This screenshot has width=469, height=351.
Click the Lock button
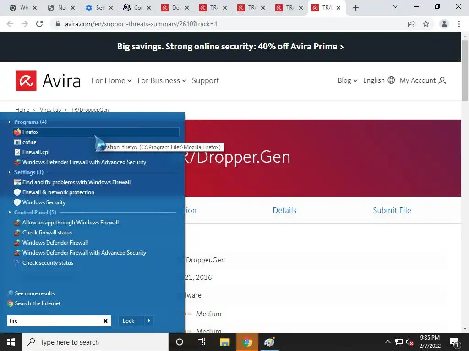pos(129,321)
